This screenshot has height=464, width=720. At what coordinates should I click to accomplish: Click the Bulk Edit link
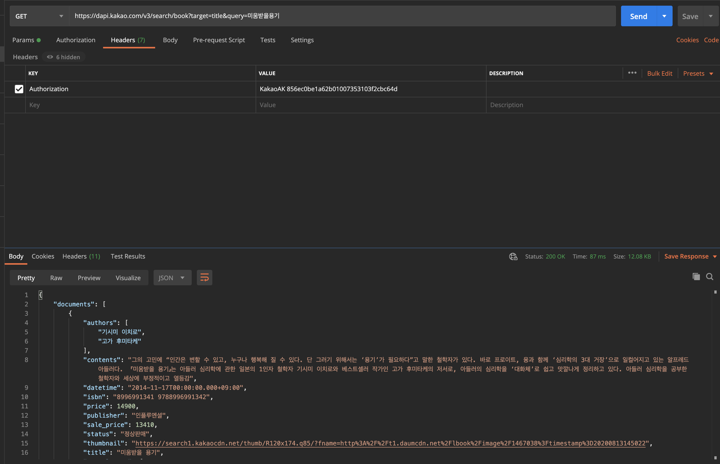coord(659,73)
